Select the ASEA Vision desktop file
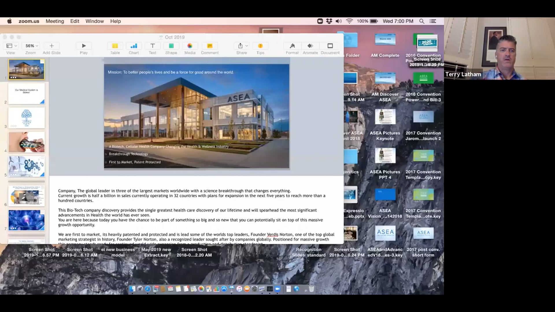 click(385, 204)
